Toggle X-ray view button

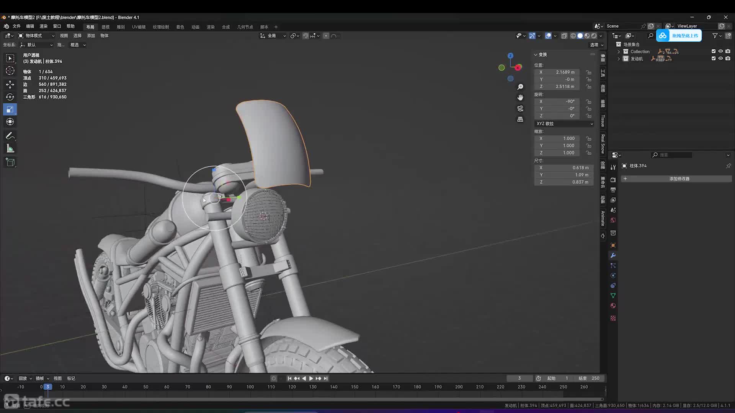click(x=564, y=36)
